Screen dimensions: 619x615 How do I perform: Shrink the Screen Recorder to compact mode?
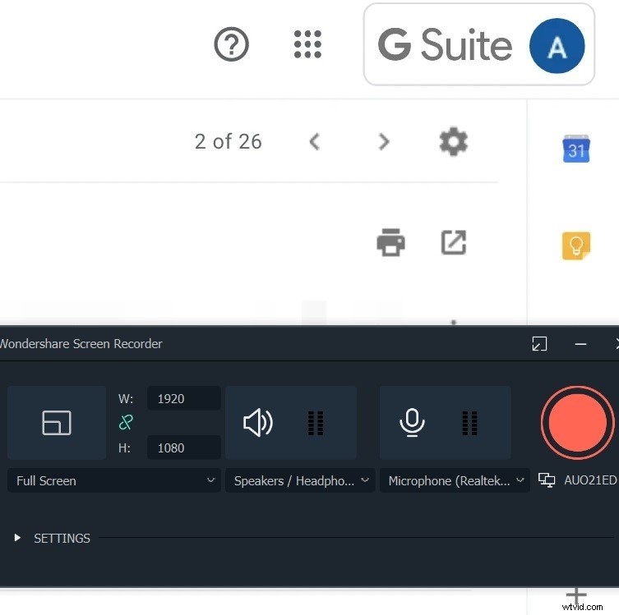539,344
